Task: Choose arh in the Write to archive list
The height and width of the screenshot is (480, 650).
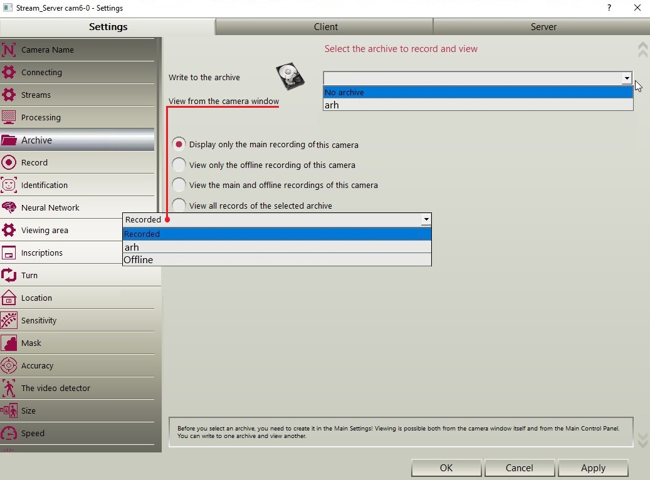Action: (x=478, y=105)
